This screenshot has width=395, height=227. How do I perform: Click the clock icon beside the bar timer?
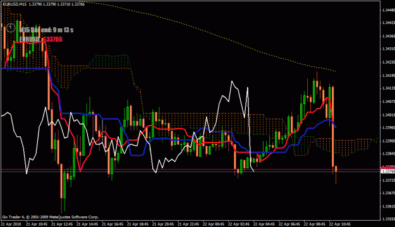point(11,28)
